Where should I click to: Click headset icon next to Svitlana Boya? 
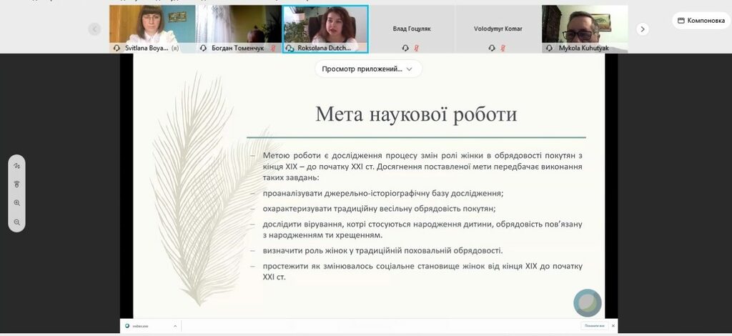pos(117,48)
